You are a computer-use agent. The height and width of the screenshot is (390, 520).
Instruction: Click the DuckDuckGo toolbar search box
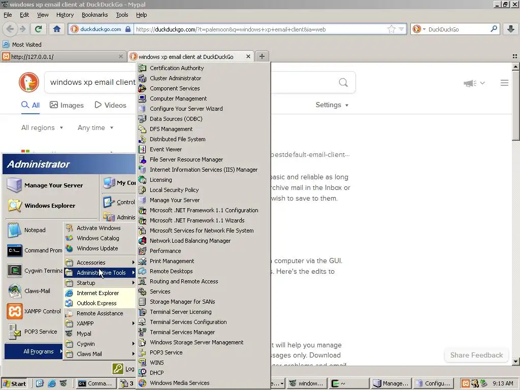458,29
